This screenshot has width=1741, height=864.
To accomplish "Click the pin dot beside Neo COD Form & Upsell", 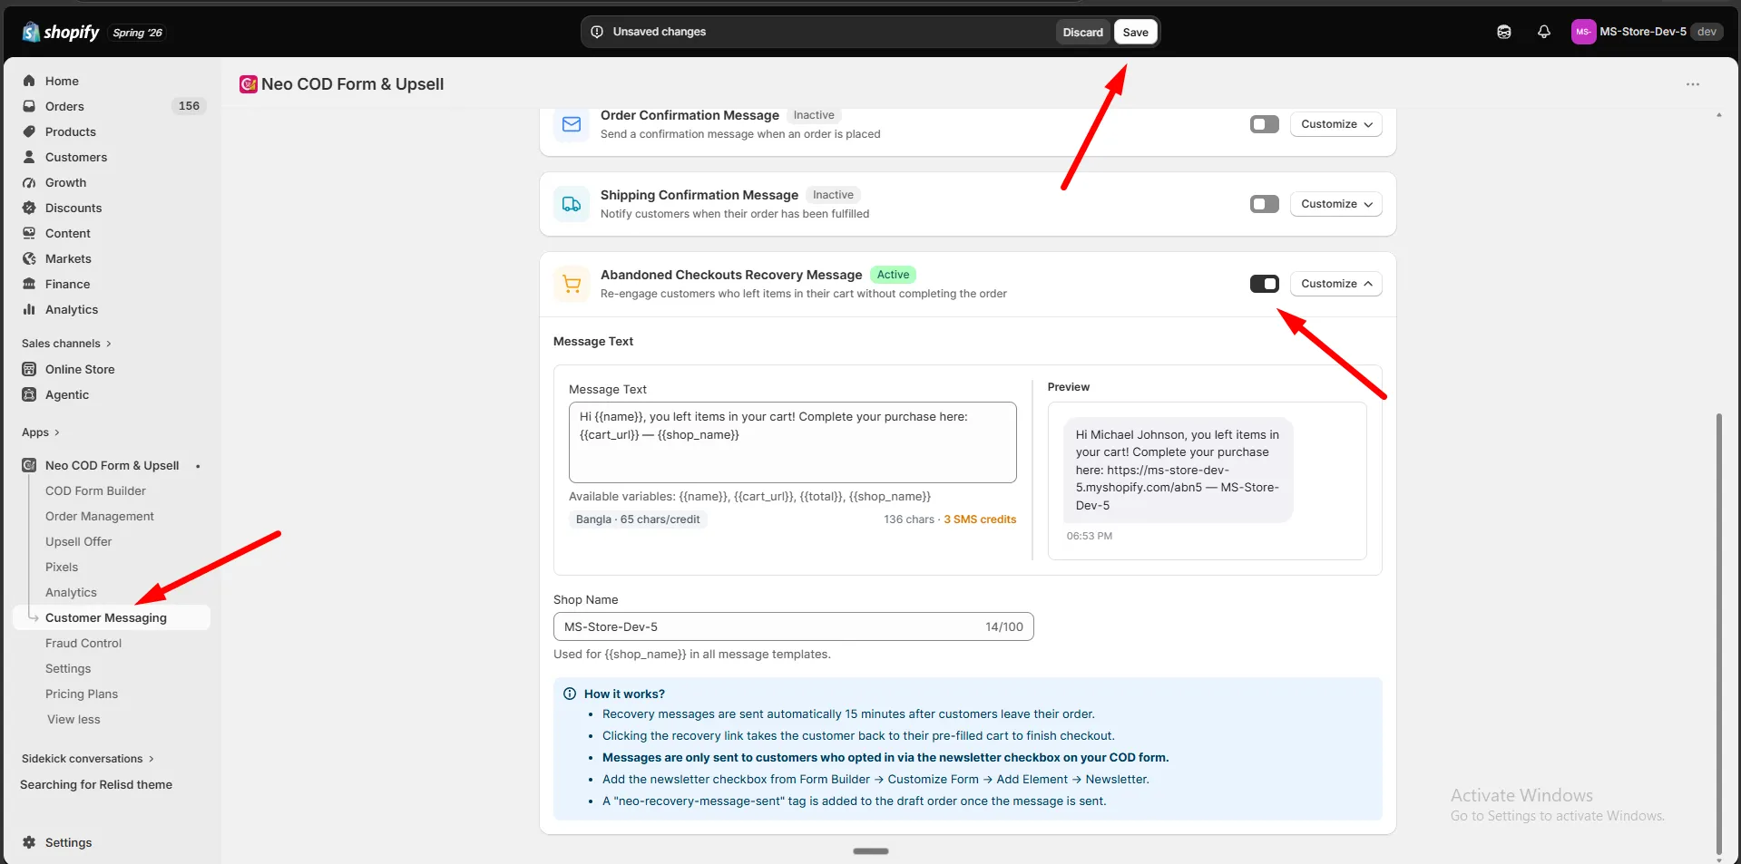I will (x=198, y=466).
